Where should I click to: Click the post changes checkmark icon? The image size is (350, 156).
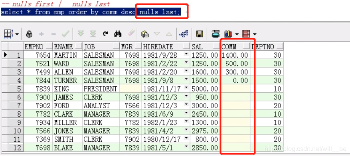tap(65, 34)
